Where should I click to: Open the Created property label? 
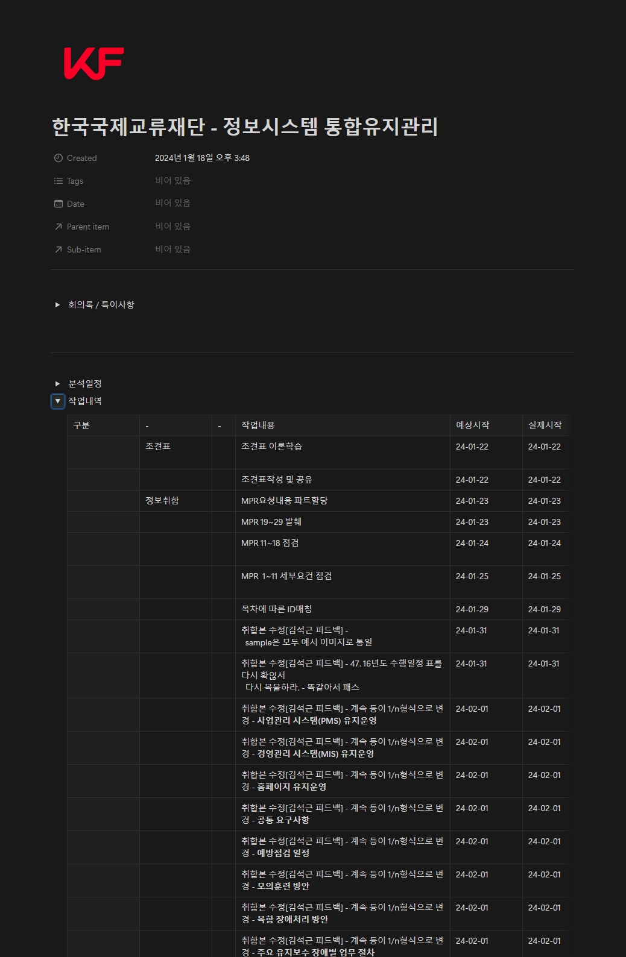pos(82,158)
